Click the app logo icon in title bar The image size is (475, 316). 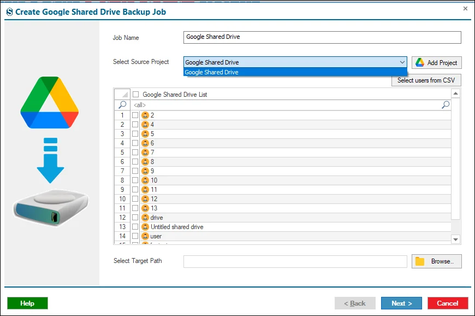pos(10,12)
